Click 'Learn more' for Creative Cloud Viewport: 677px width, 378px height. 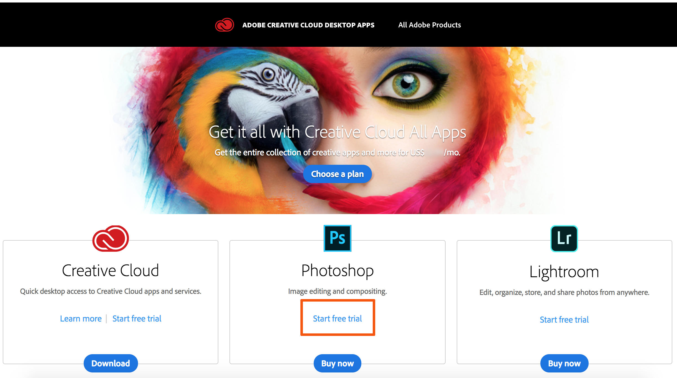coord(80,318)
